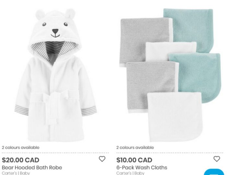The width and height of the screenshot is (227, 175).
Task: Favorite the 6-Pack Wash Cloths heart
Action: [217, 159]
